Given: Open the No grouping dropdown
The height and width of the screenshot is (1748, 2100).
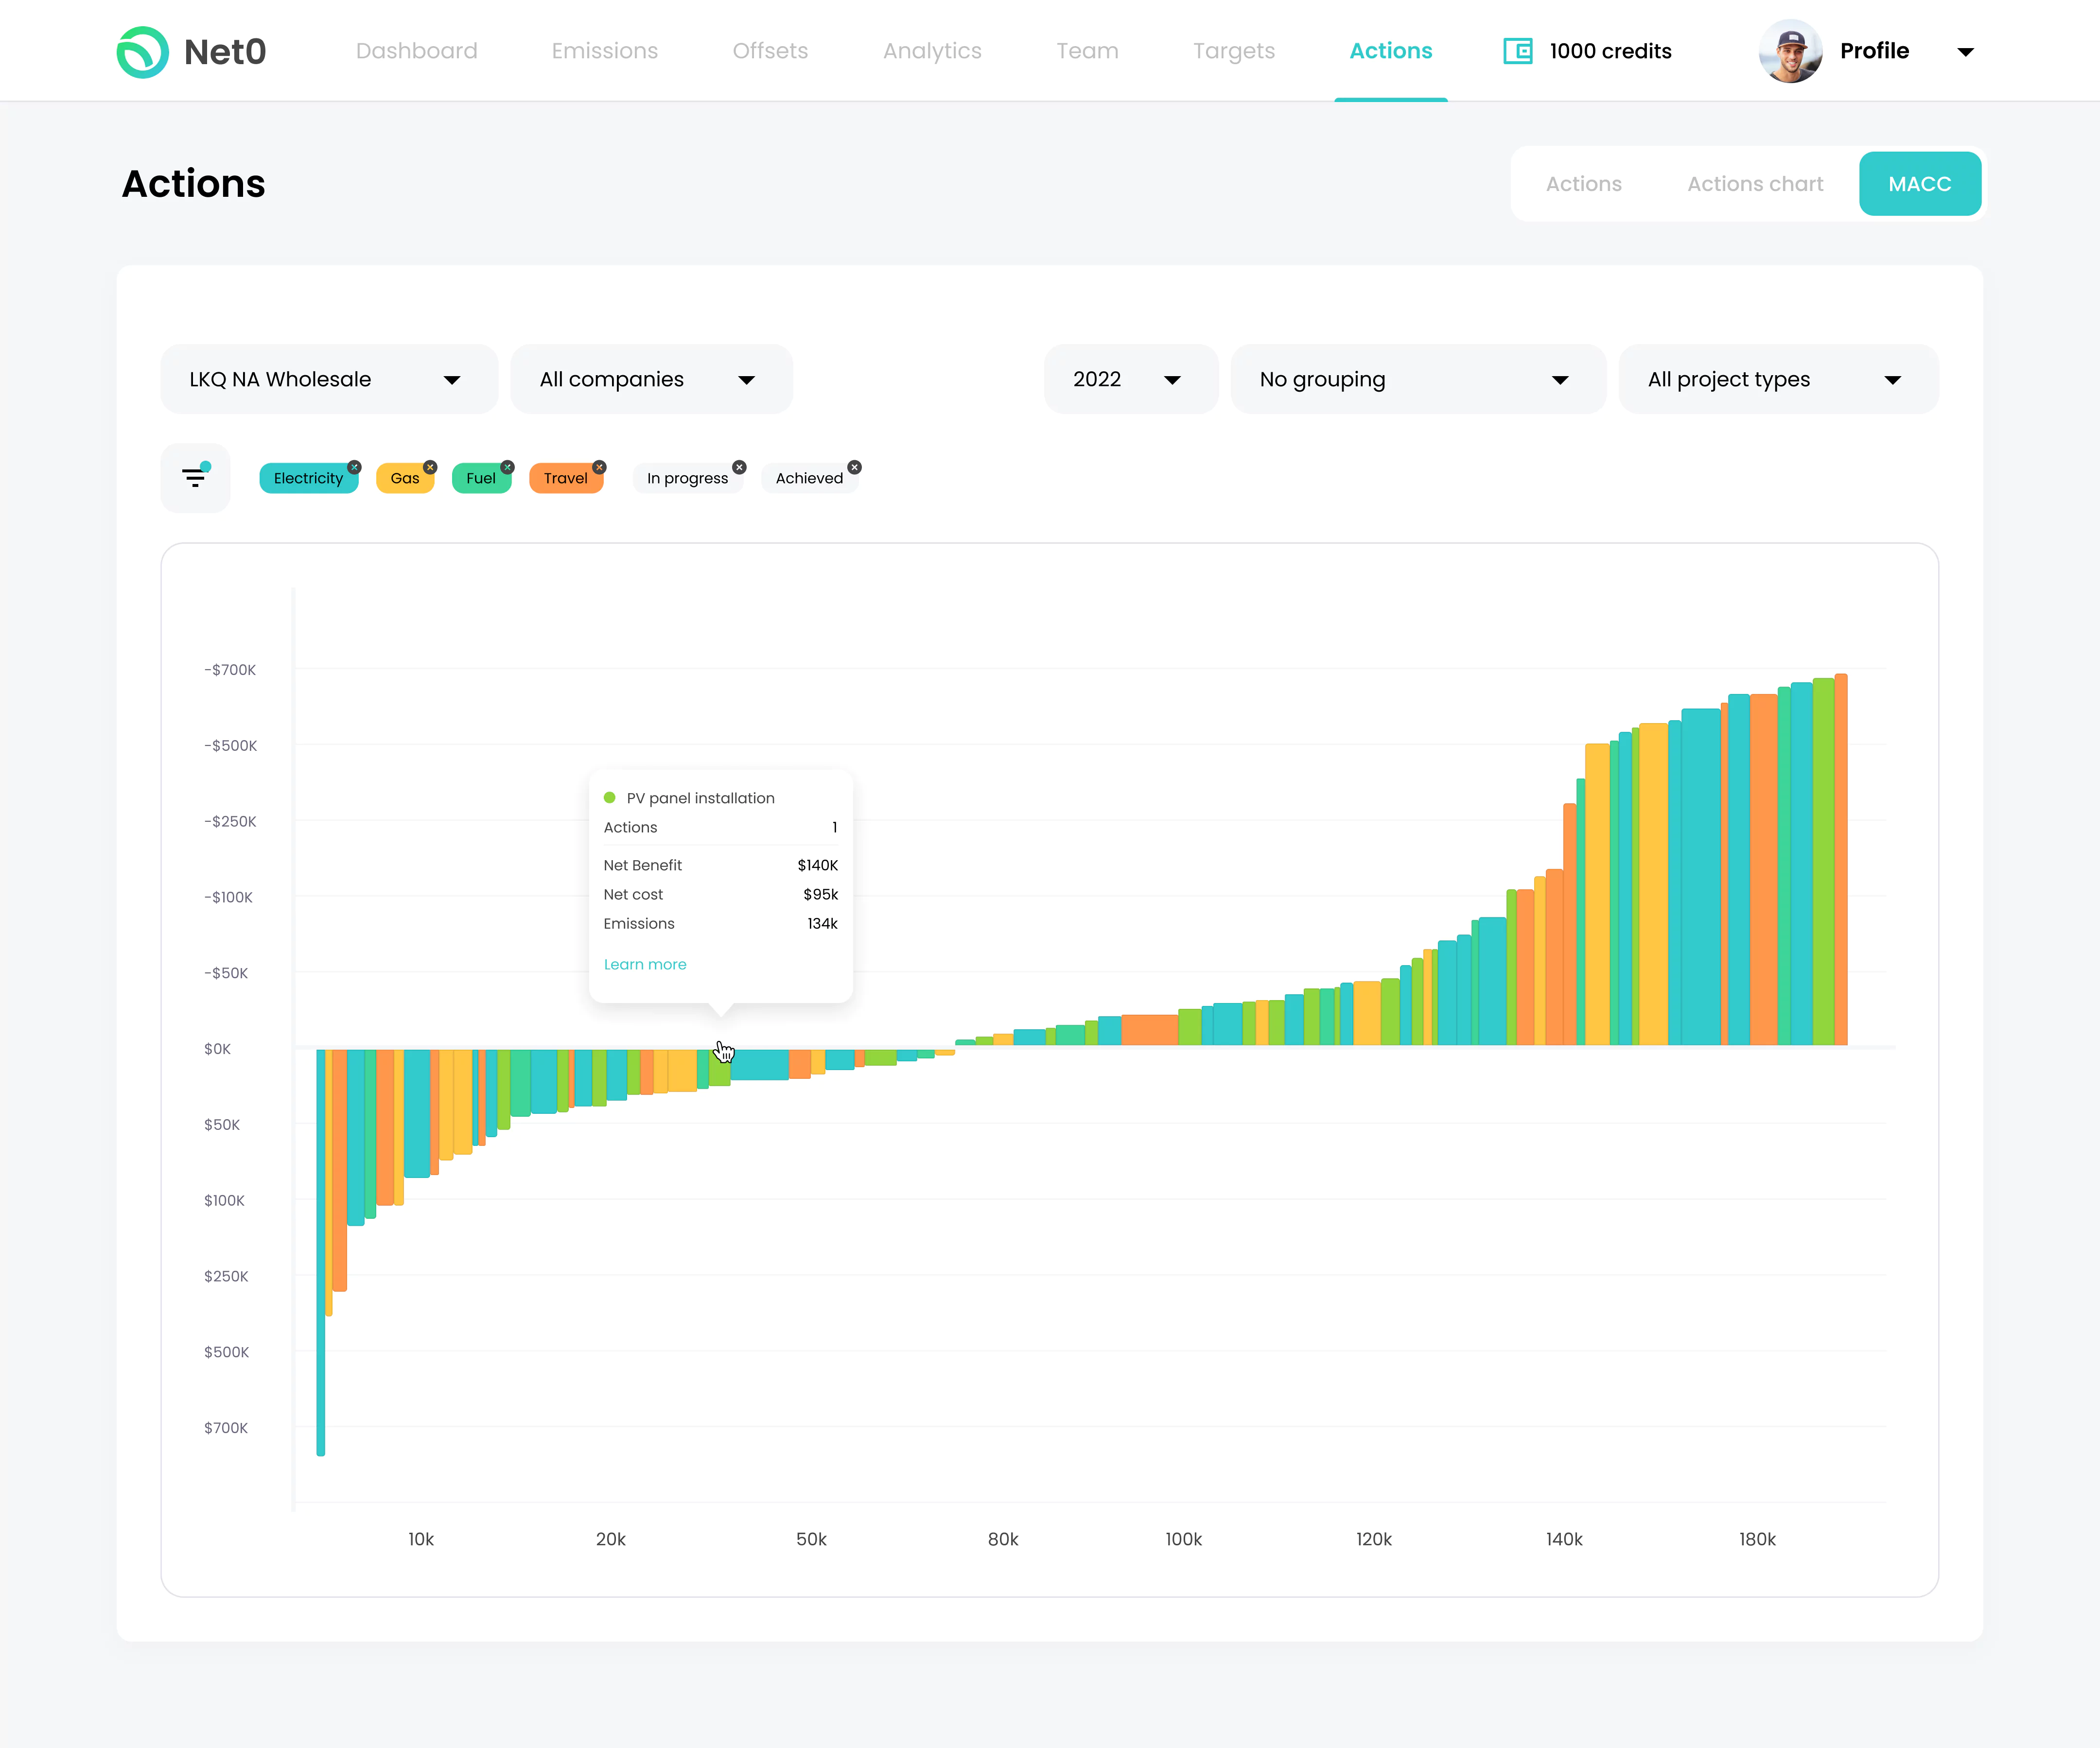Looking at the screenshot, I should click(x=1418, y=379).
